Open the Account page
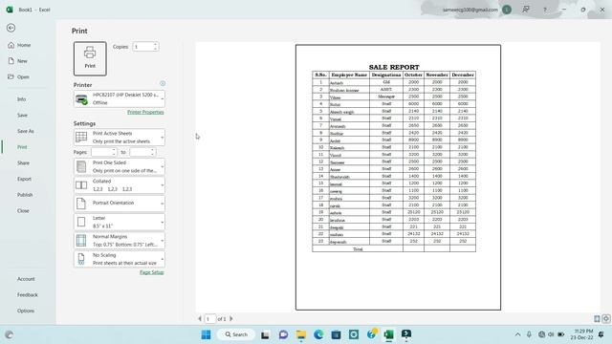 (x=26, y=279)
